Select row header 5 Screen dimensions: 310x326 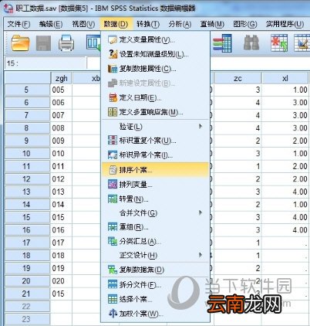click(x=27, y=90)
